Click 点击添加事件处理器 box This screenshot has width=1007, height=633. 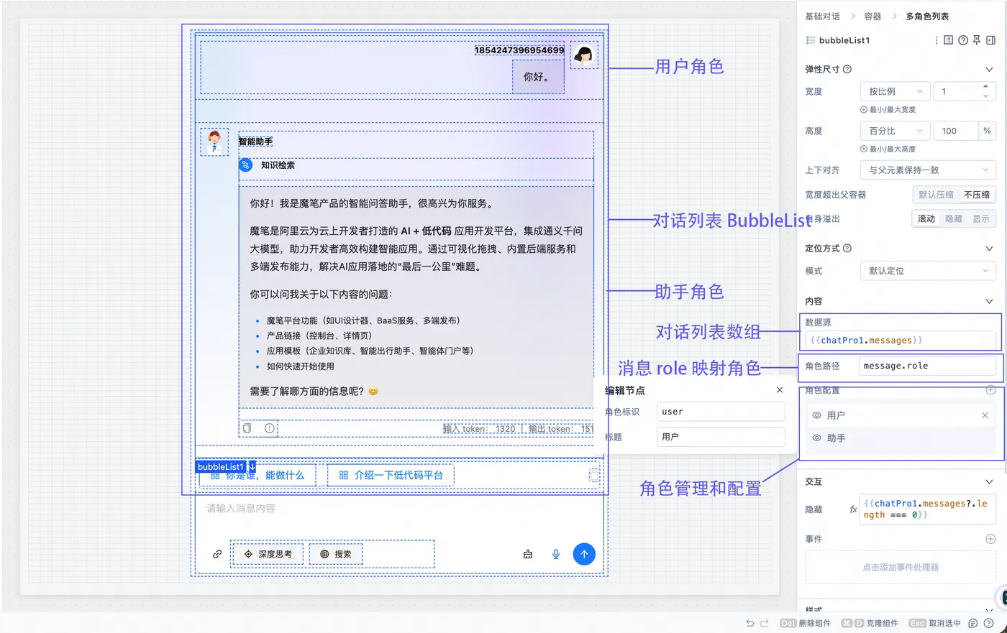tap(901, 568)
